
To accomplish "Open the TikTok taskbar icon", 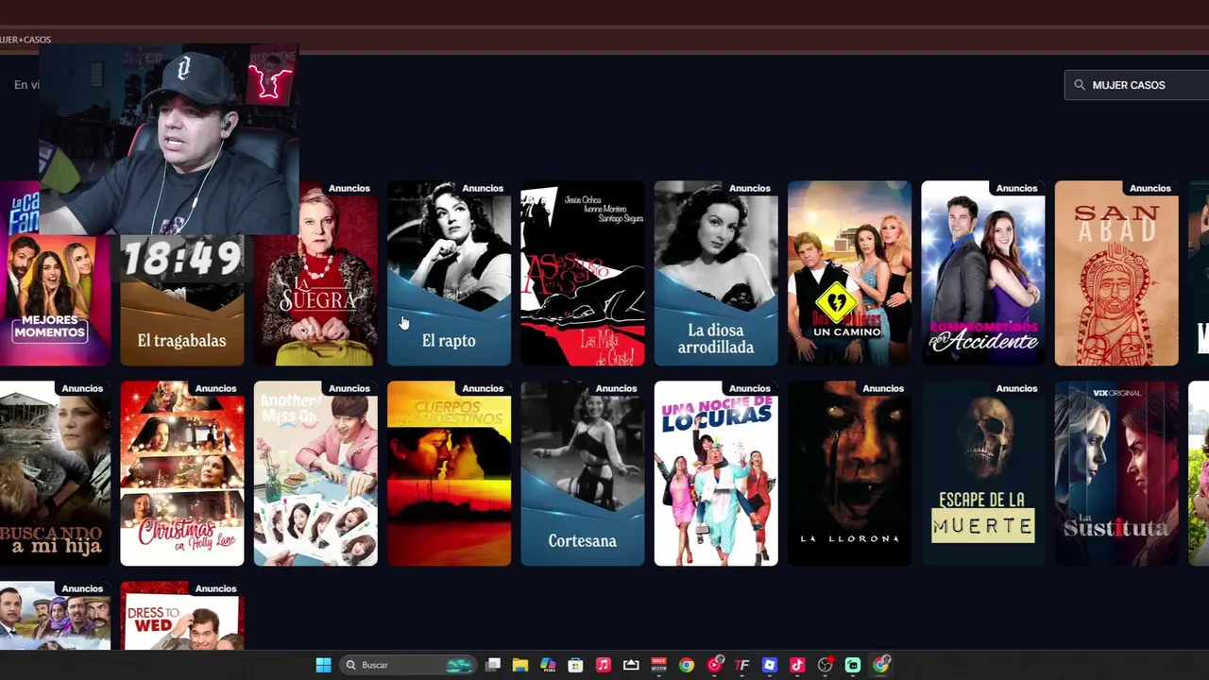I will 797,665.
